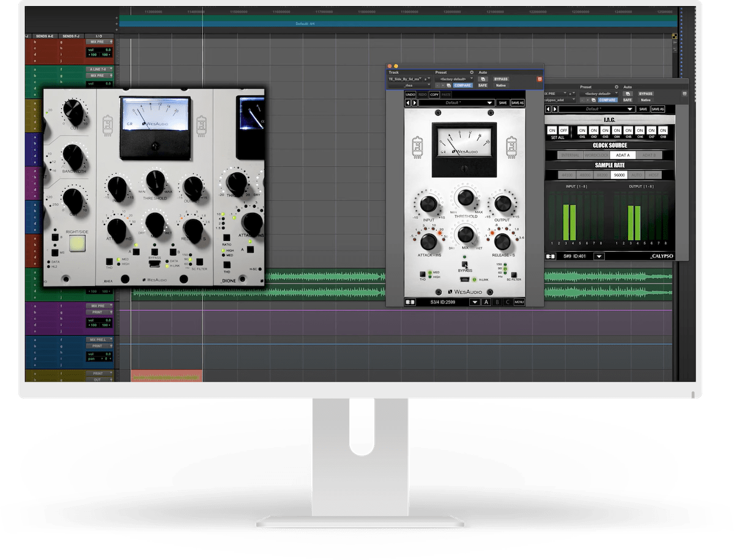Open TE_Side_By_Sd_mx track selector dropdown
This screenshot has width=734, height=560.
(x=406, y=79)
